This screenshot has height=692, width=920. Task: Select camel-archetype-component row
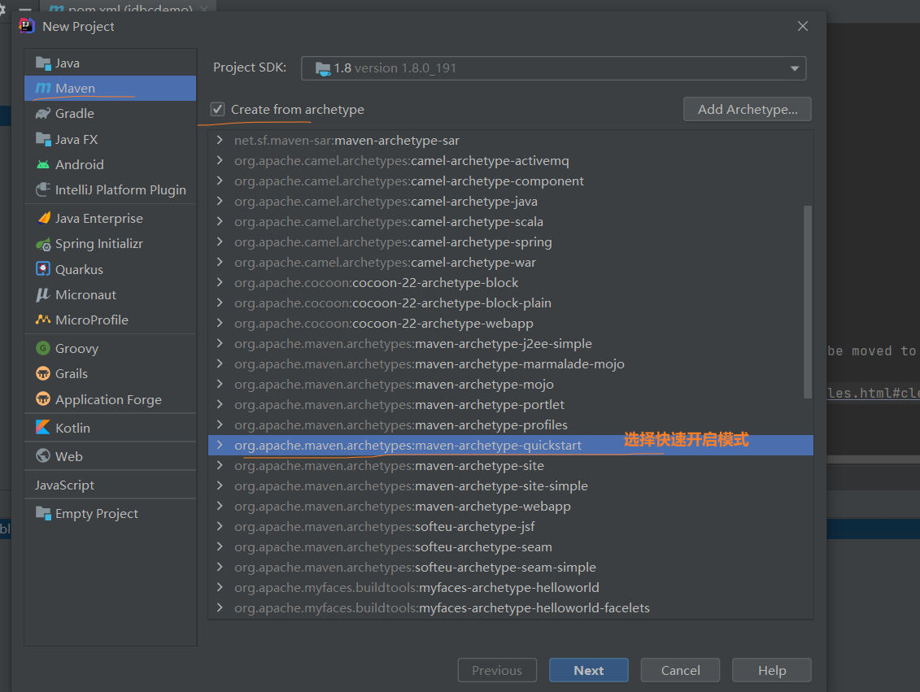tap(511, 181)
